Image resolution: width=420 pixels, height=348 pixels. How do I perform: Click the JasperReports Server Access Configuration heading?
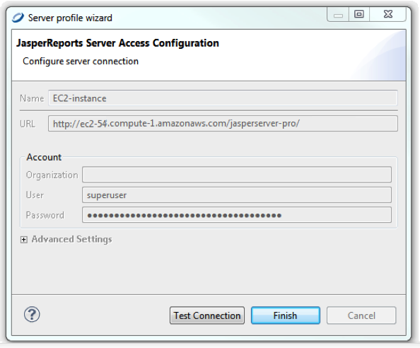point(117,43)
